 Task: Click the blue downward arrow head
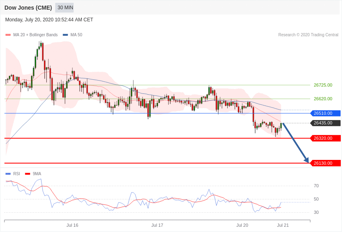click(307, 160)
